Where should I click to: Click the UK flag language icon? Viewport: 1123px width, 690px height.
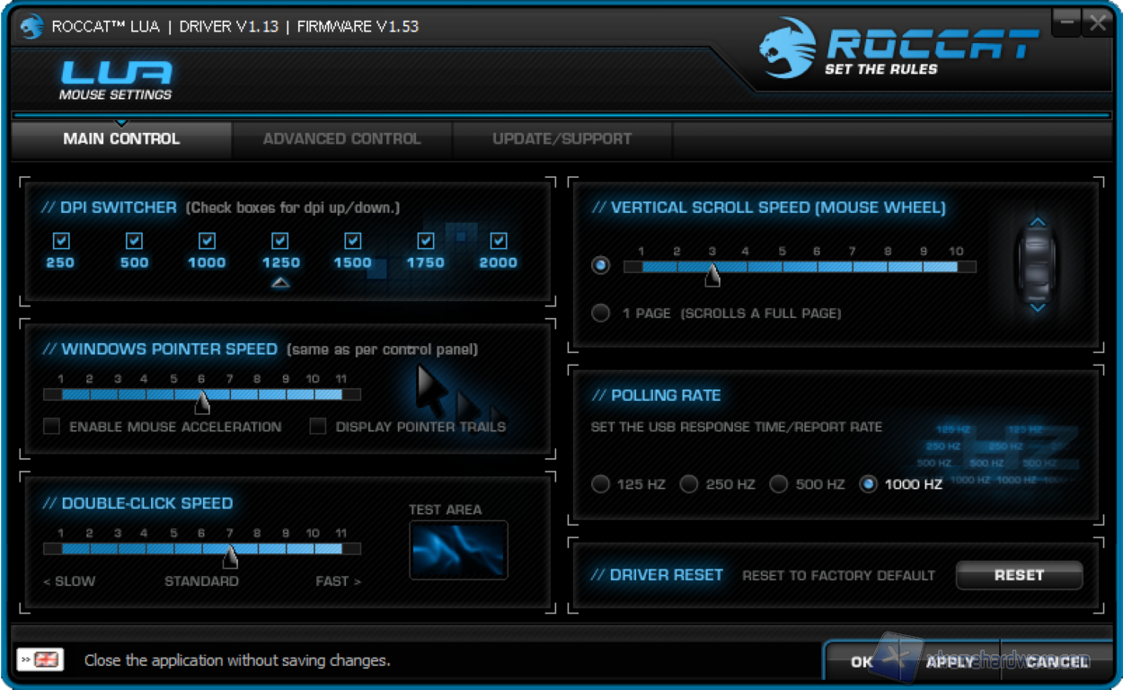[40, 660]
